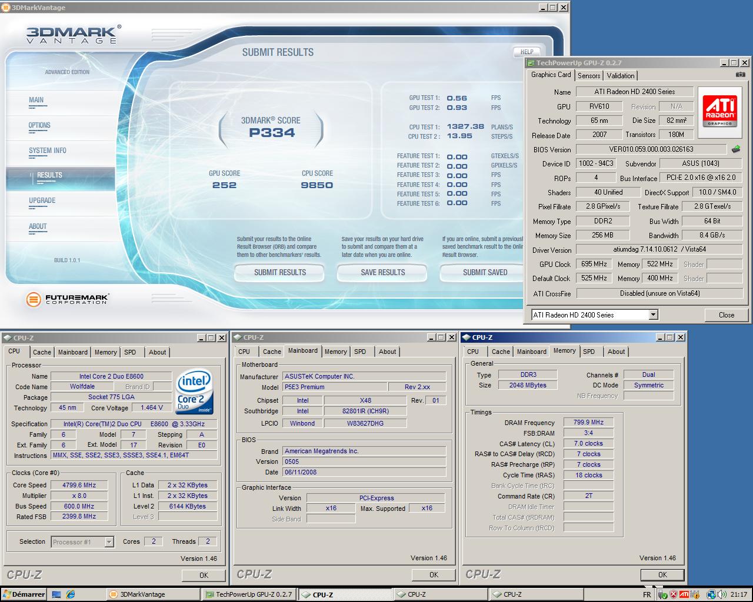Click the 3DMarkVantage title bar icon
Viewport: 753px width, 602px height.
pos(6,8)
